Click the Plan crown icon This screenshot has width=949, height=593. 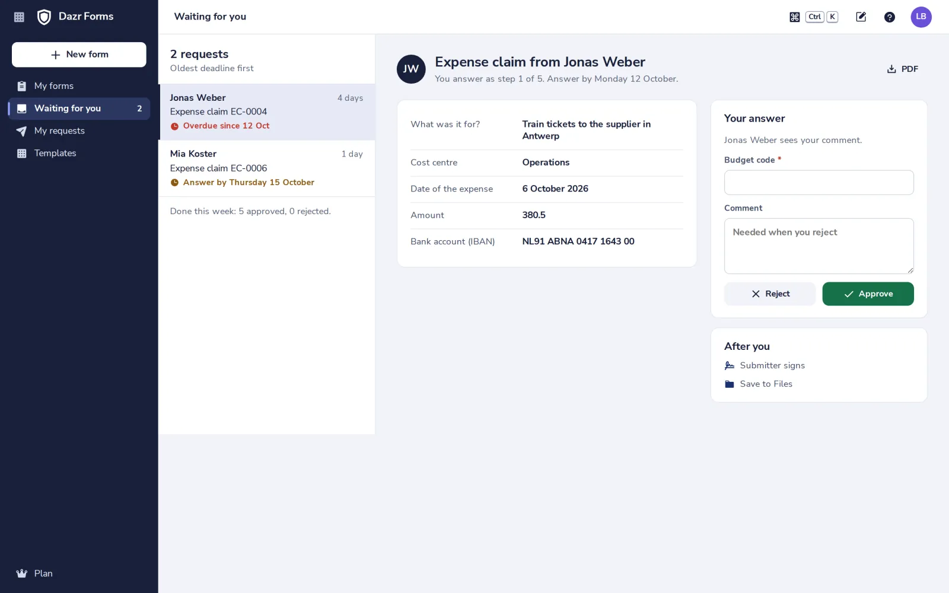(x=22, y=573)
